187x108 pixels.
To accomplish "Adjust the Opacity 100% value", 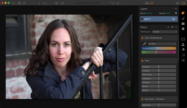I will (x=168, y=13).
